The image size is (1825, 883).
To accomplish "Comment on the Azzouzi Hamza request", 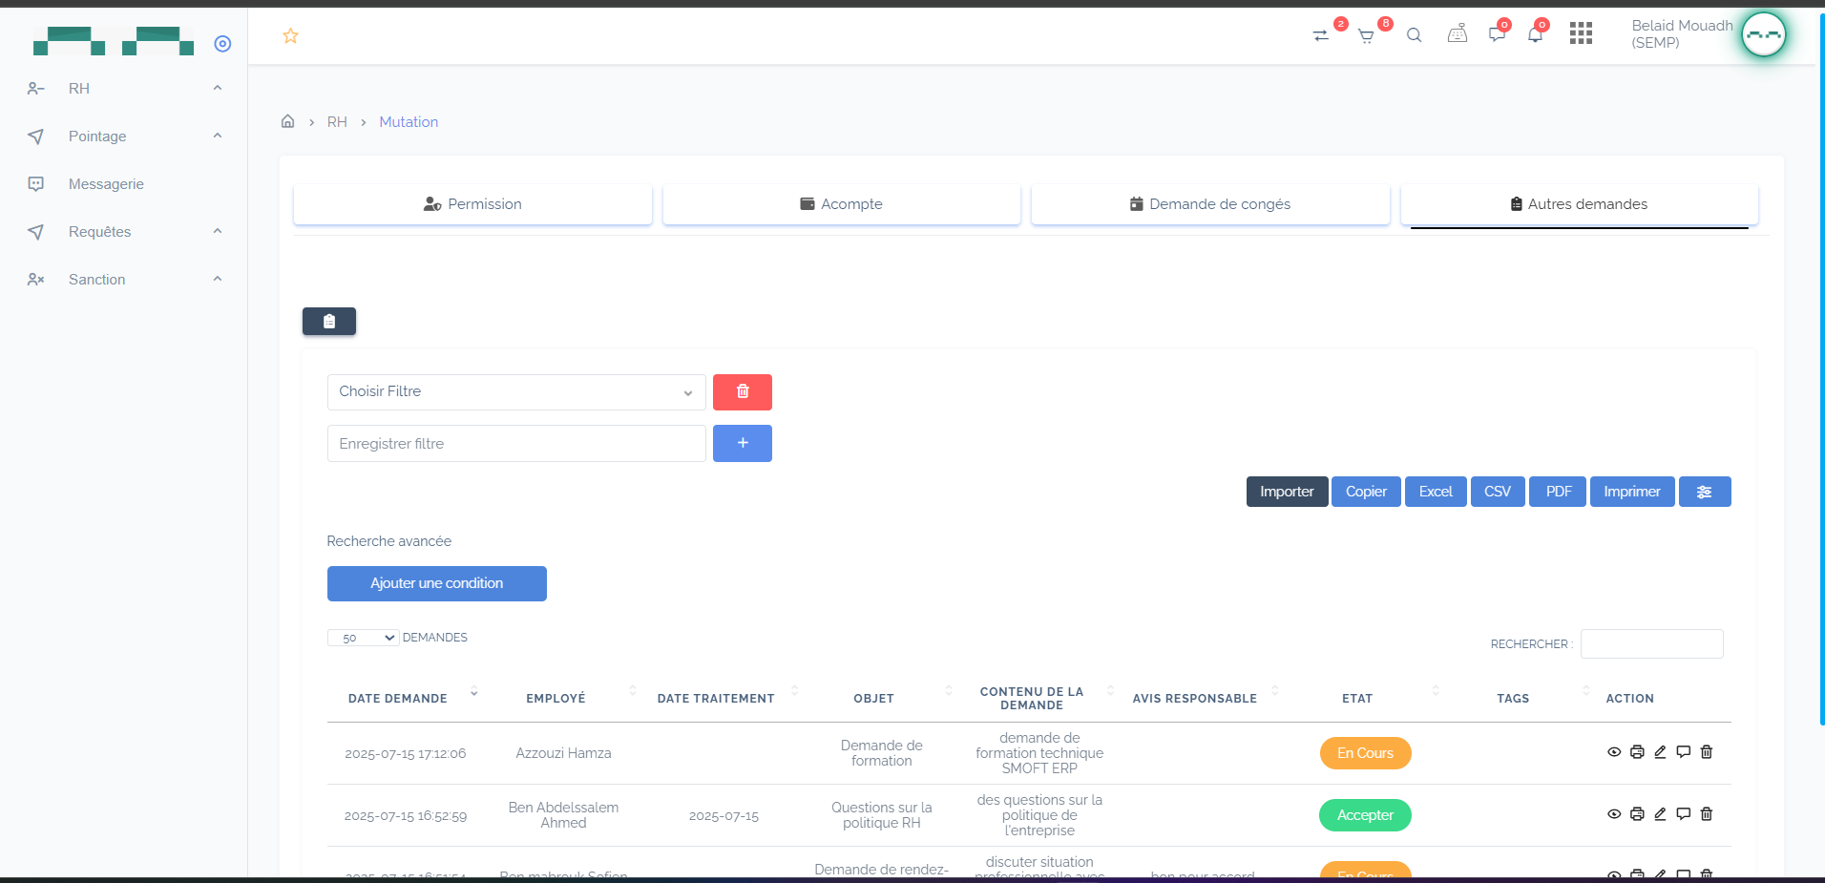I will click(x=1684, y=752).
